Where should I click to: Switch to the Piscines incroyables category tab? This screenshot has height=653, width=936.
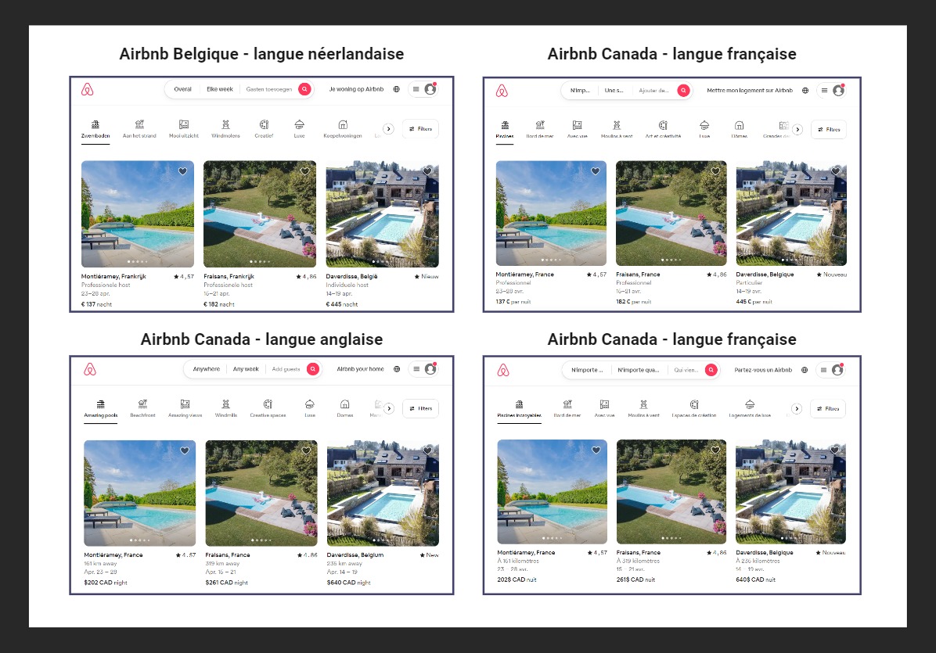pyautogui.click(x=520, y=409)
